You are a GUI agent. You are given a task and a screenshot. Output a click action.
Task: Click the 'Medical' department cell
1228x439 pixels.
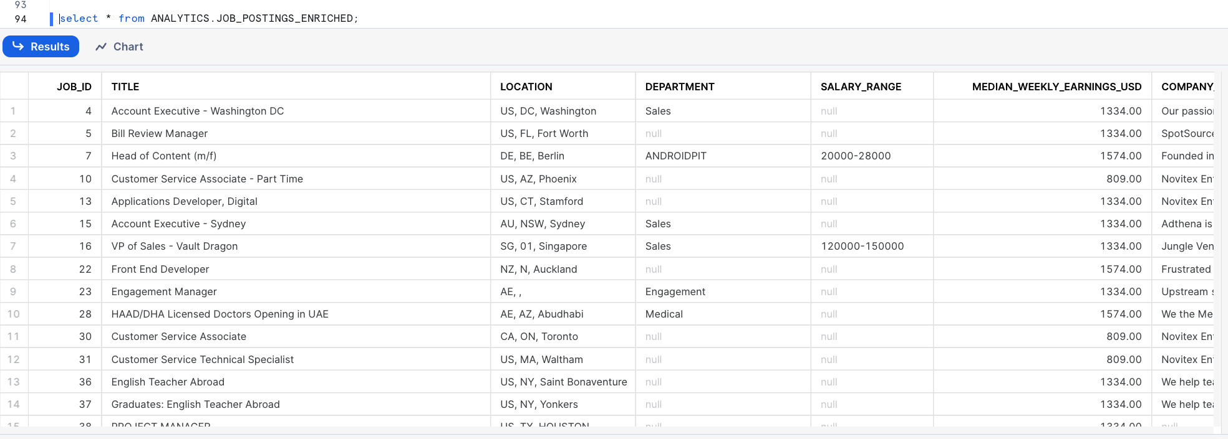tap(664, 314)
